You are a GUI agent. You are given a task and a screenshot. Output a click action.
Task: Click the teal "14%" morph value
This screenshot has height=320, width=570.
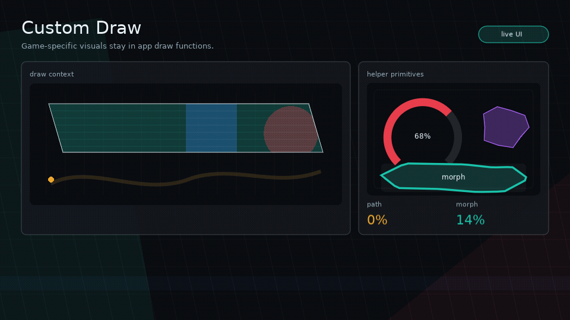[x=470, y=220]
